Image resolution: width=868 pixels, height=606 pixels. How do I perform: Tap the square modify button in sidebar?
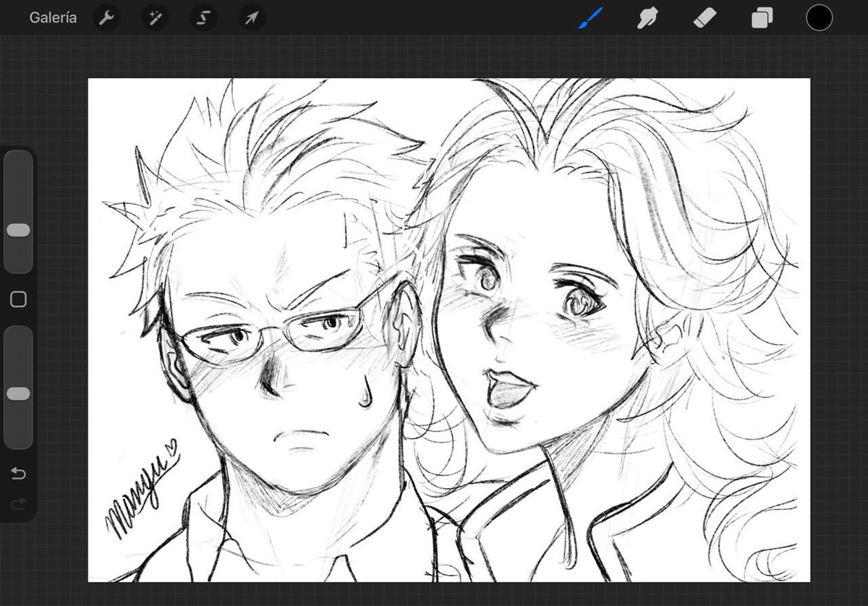(x=18, y=299)
